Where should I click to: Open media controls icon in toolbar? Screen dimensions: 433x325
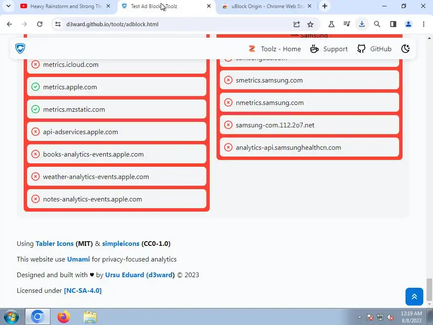pyautogui.click(x=347, y=24)
